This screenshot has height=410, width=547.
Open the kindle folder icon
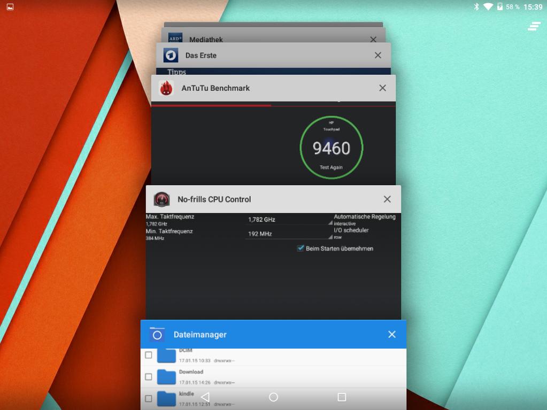[x=166, y=398]
